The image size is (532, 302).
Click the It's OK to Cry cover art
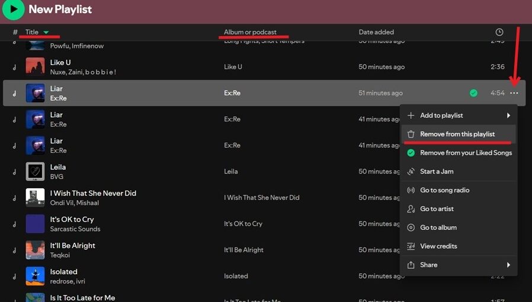pyautogui.click(x=36, y=223)
